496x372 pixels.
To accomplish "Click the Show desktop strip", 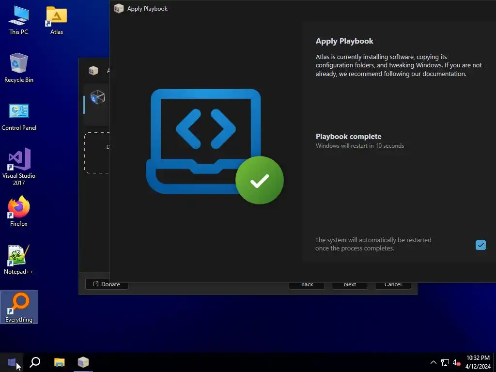I will [495, 362].
